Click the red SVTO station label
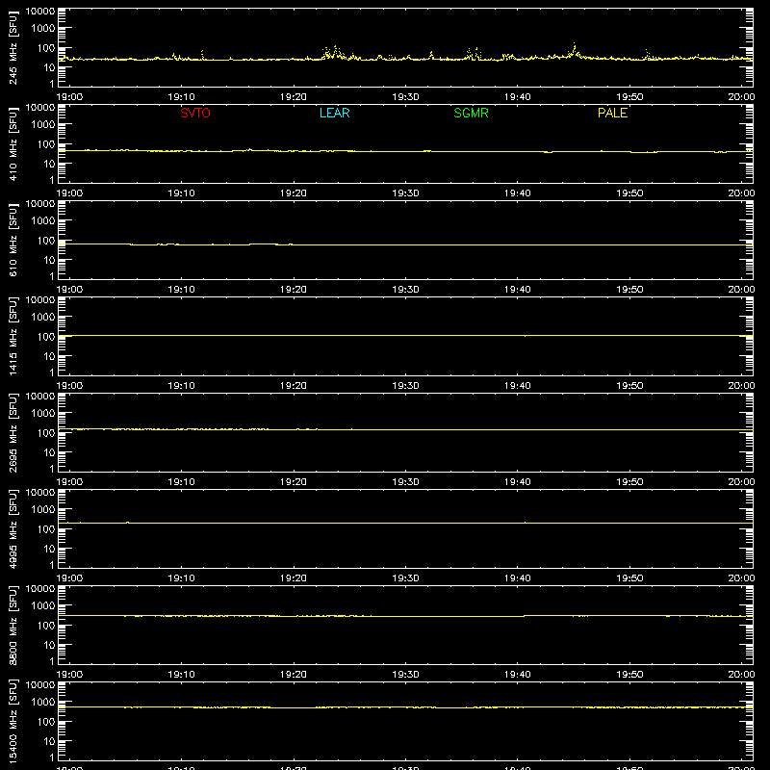Viewport: 770px width, 770px height. click(x=195, y=113)
